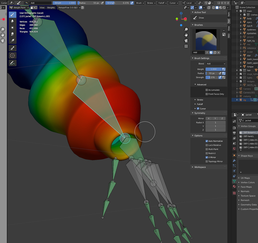Image resolution: width=258 pixels, height=243 pixels.
Task: Open the Local orientation dropdown
Action: click(x=189, y=3)
